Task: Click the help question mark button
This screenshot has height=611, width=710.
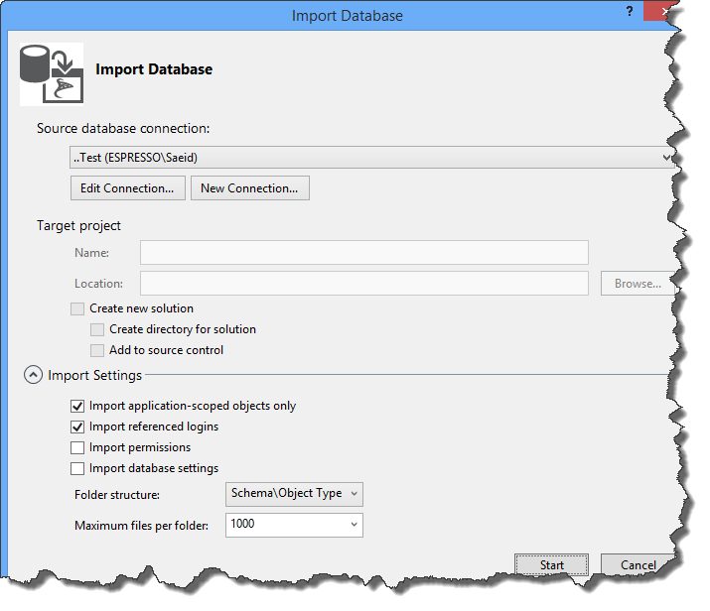Action: coord(630,11)
